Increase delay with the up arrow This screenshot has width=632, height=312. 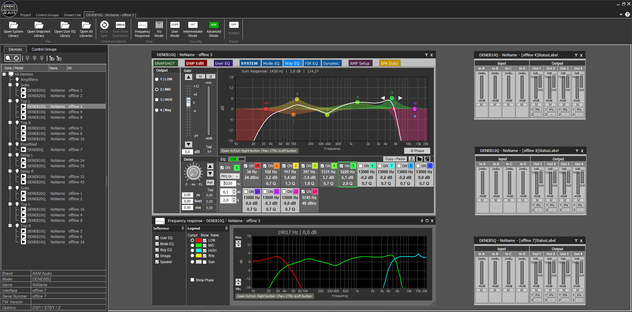[210, 166]
